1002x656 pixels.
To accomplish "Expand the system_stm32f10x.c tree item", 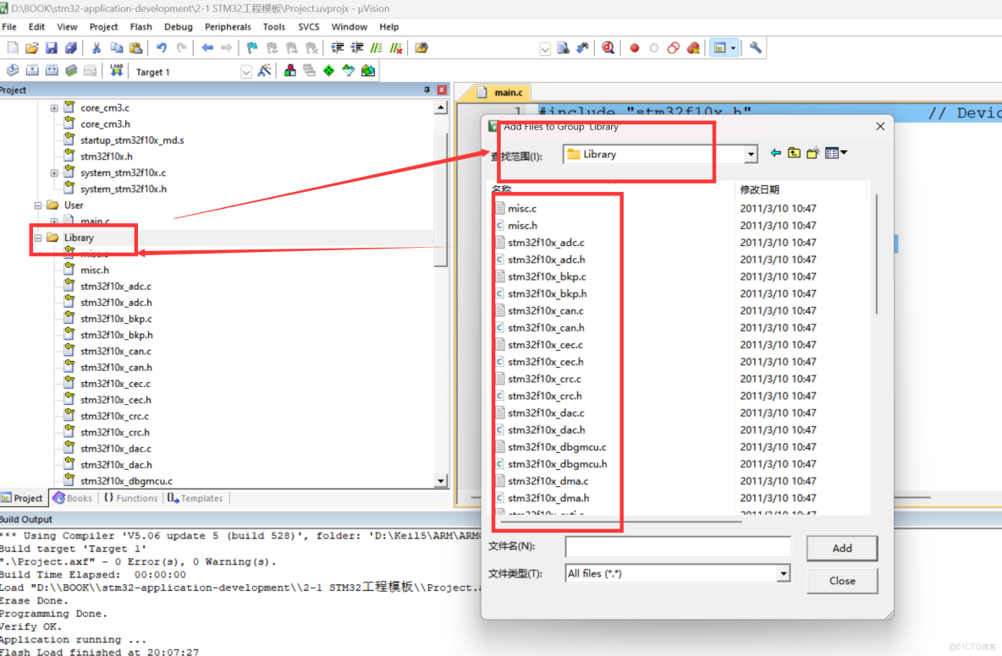I will (52, 172).
